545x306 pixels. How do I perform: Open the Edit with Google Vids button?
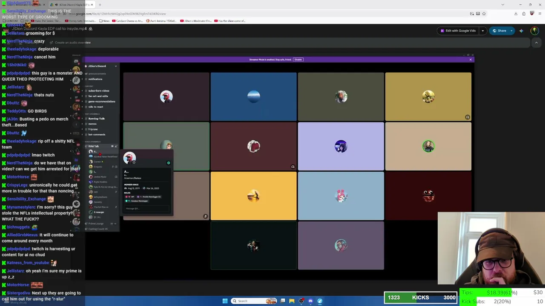[458, 31]
